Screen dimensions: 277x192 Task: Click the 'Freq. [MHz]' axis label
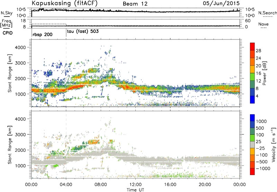(x=6, y=24)
